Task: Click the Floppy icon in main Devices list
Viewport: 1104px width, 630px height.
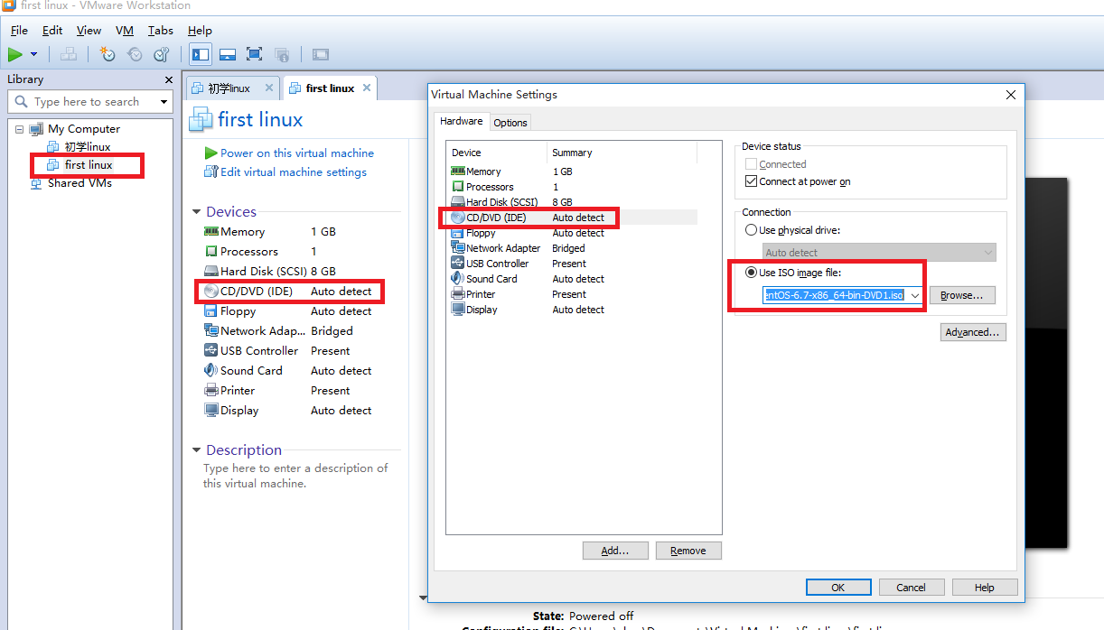Action: [211, 311]
